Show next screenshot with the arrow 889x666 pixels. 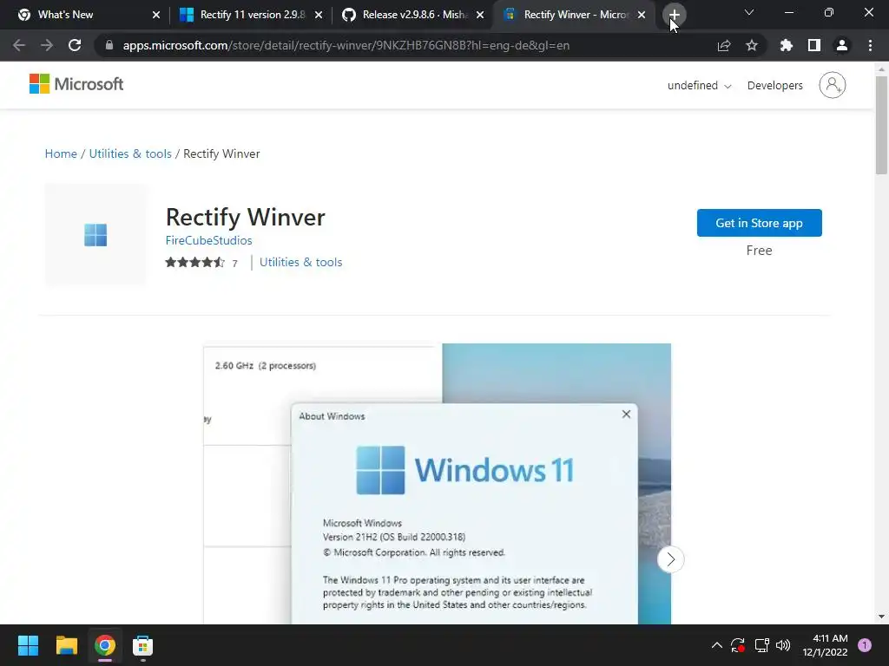pos(671,559)
